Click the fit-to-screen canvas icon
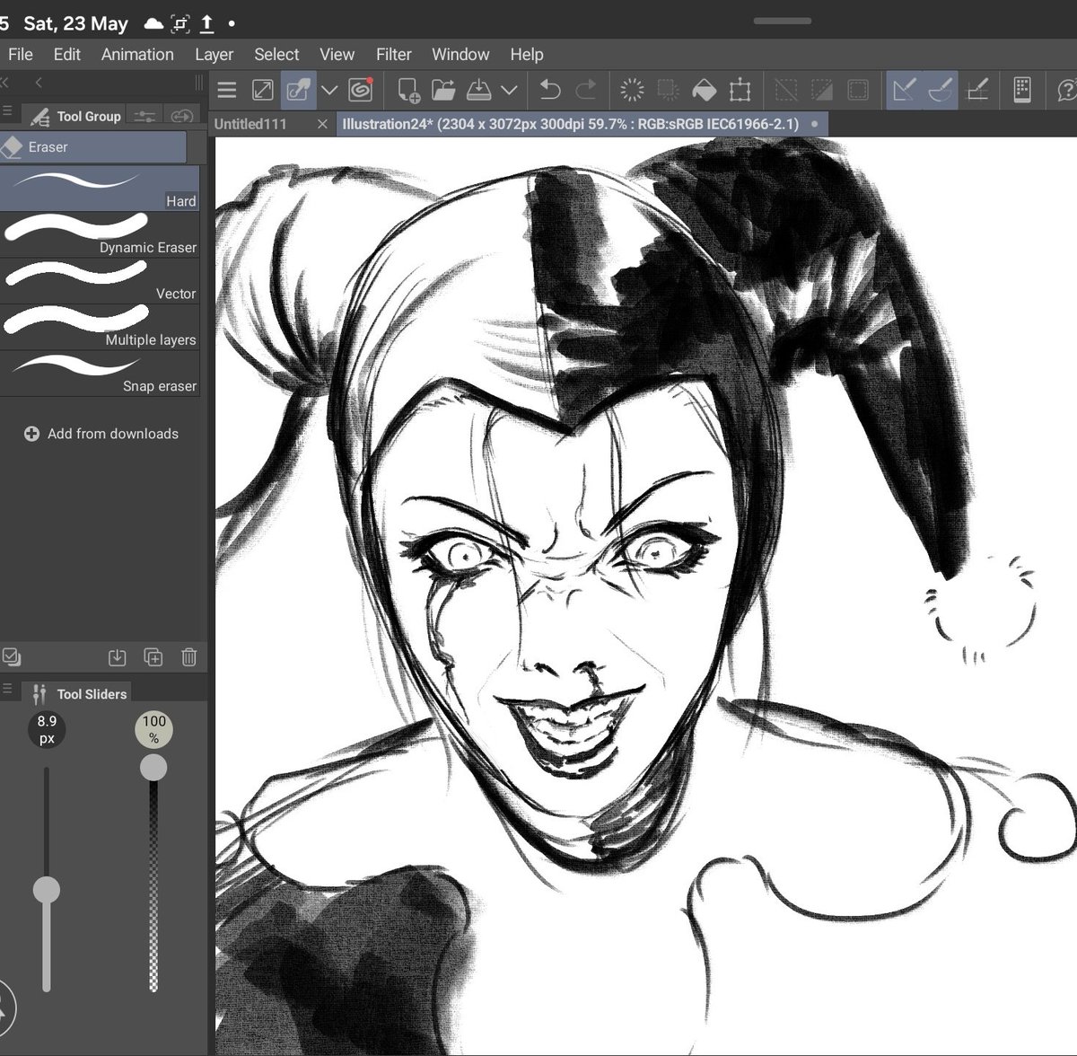 (263, 90)
